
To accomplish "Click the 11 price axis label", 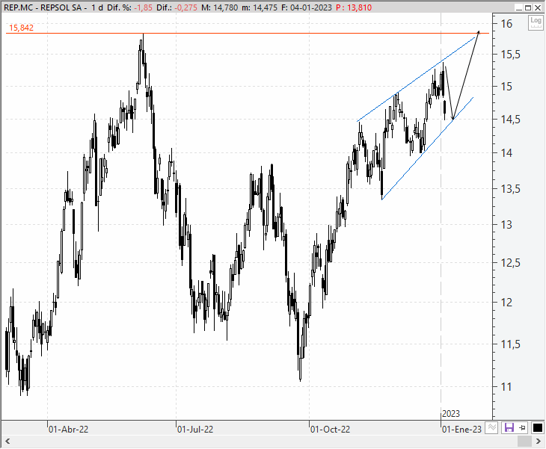I will click(506, 387).
